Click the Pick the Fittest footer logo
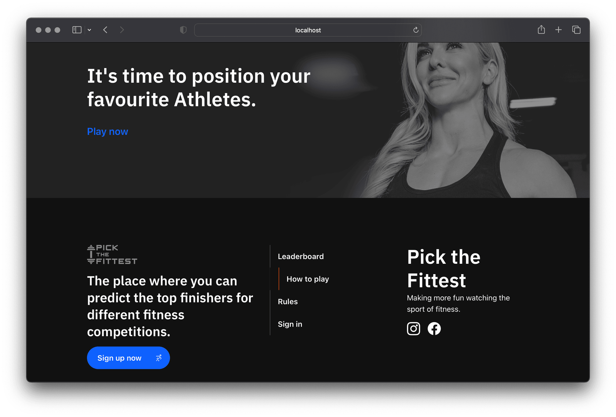 click(112, 255)
